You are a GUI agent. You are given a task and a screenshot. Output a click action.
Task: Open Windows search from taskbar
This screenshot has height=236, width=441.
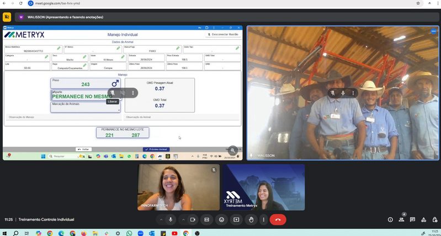[16, 233]
